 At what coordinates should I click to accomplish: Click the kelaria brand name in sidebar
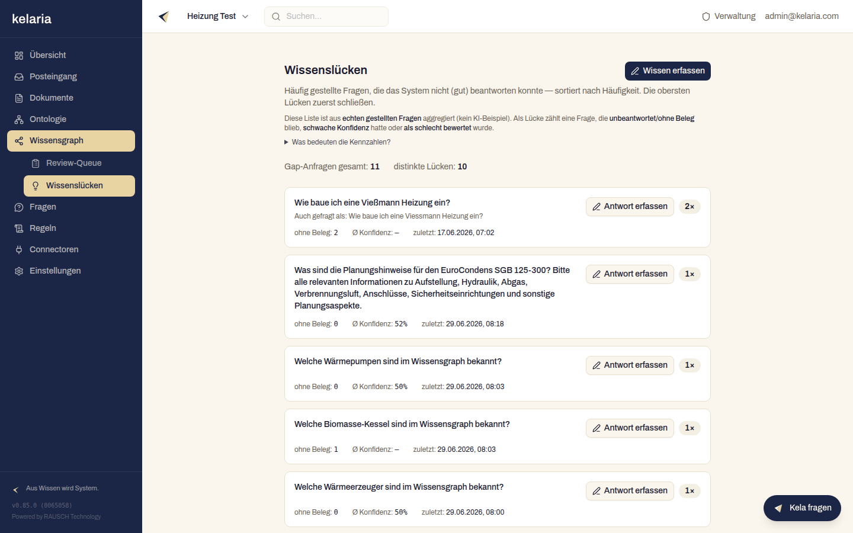(x=31, y=19)
